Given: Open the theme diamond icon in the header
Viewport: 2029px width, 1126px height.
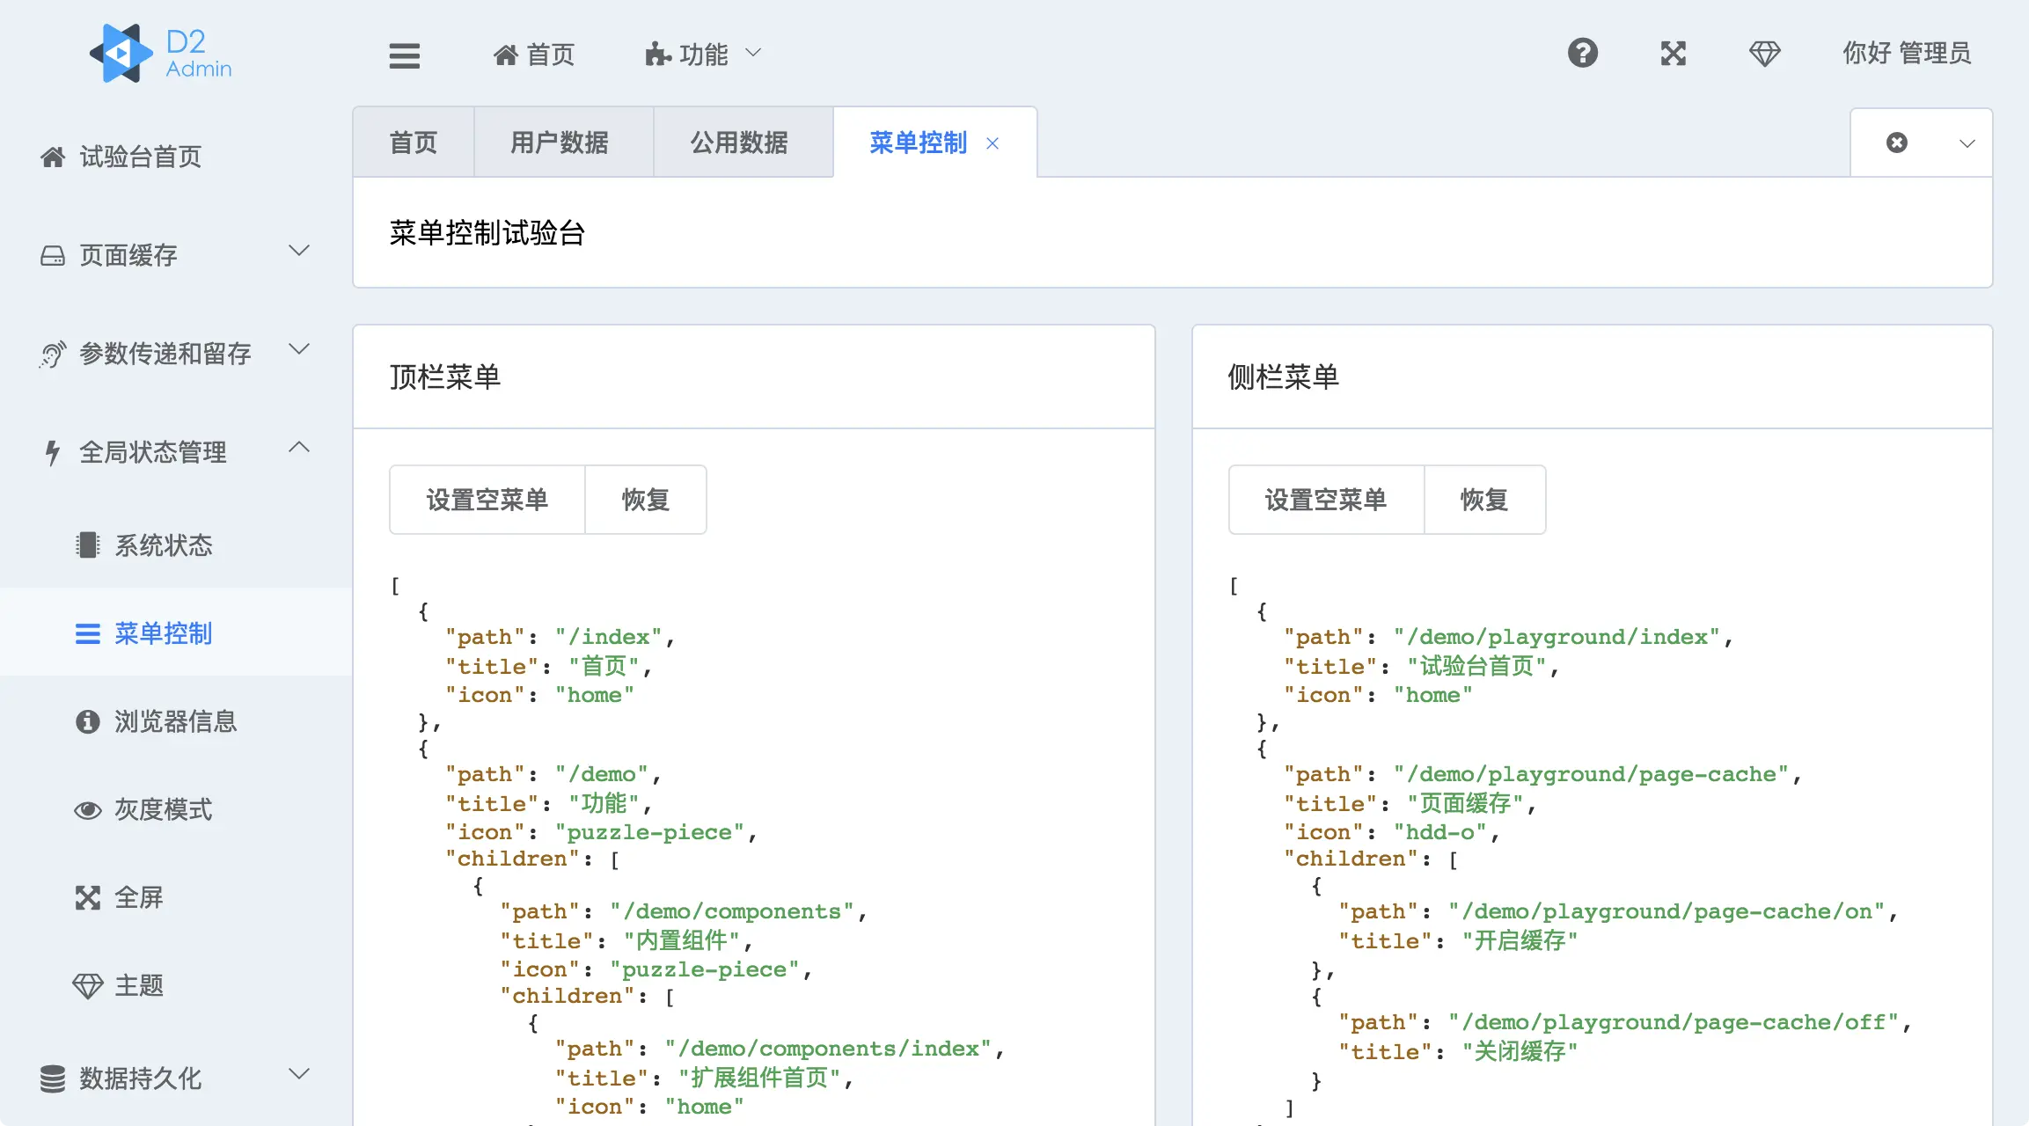Looking at the screenshot, I should [x=1764, y=54].
